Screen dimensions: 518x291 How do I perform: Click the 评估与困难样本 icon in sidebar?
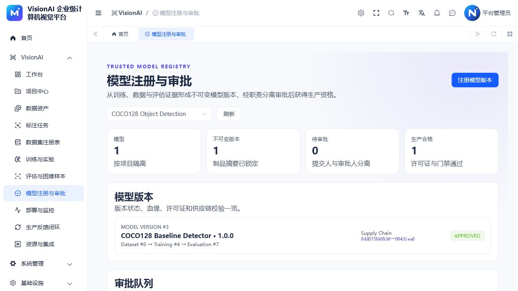click(x=18, y=176)
